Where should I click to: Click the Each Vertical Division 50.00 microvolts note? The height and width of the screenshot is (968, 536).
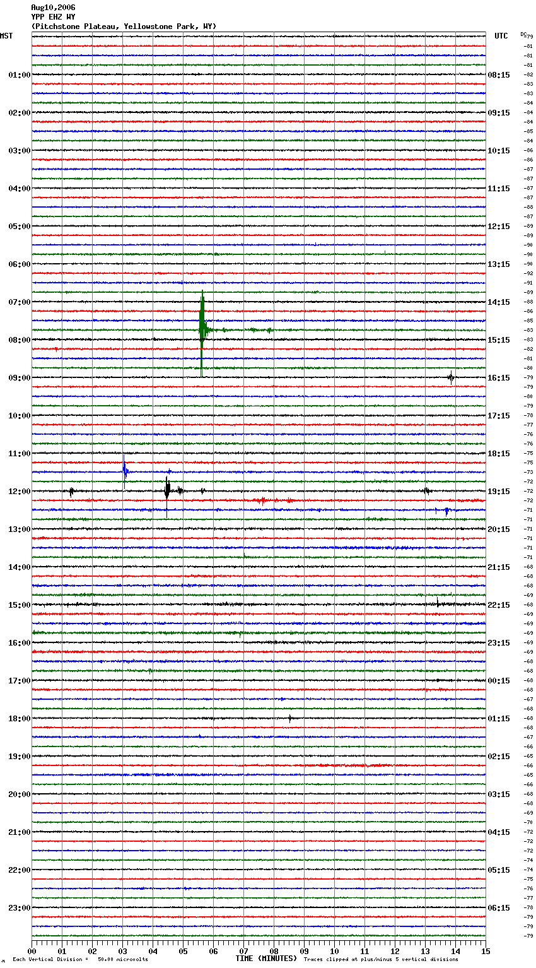click(x=80, y=959)
